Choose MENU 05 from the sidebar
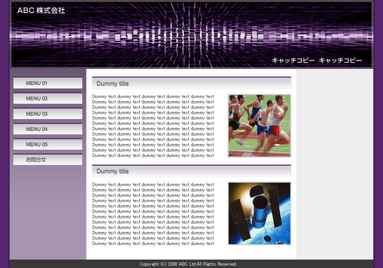The width and height of the screenshot is (383, 268). 48,144
